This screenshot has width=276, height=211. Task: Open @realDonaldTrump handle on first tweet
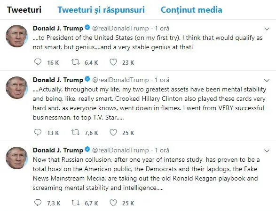[120, 28]
